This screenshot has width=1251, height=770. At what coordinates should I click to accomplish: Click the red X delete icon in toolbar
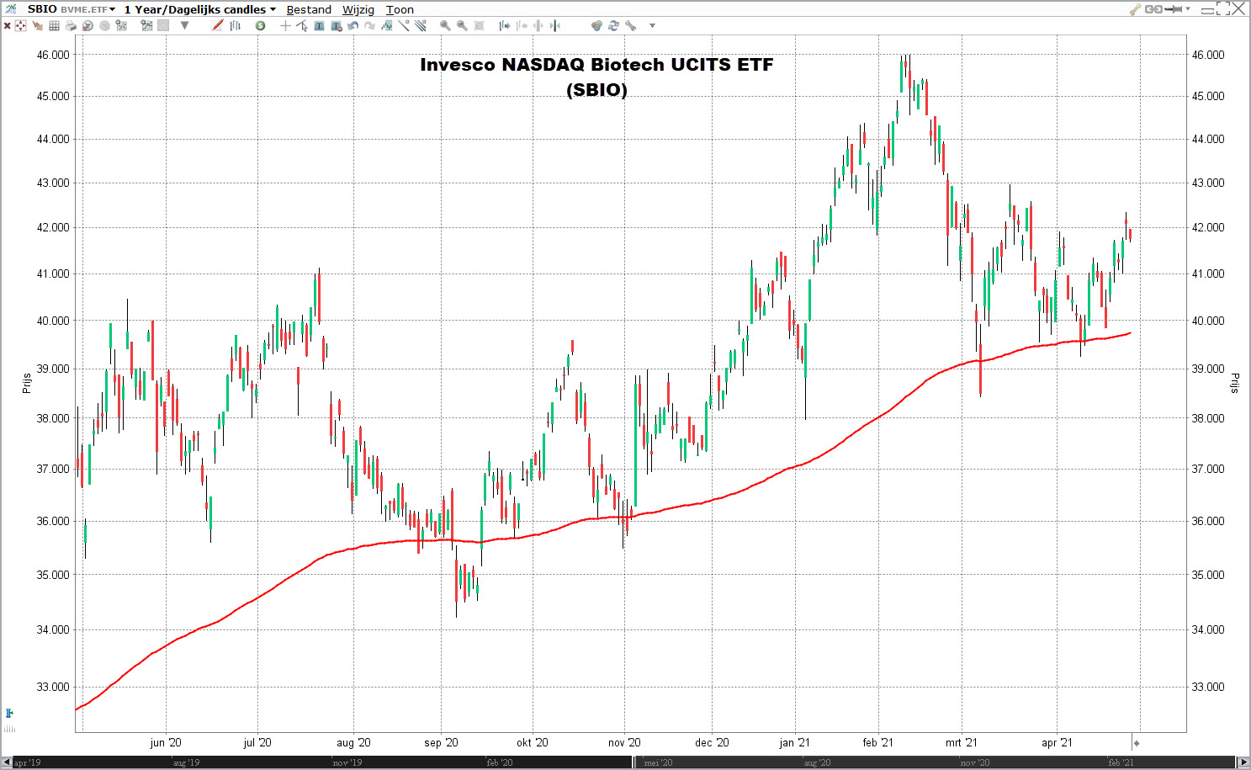[x=7, y=26]
